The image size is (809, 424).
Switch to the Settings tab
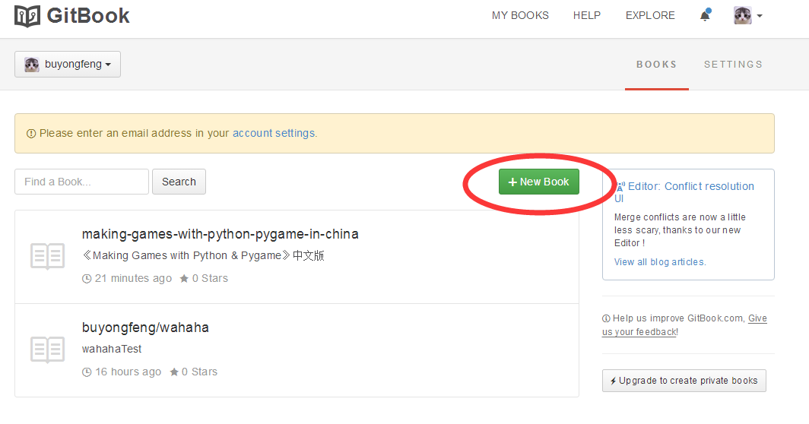(x=733, y=65)
